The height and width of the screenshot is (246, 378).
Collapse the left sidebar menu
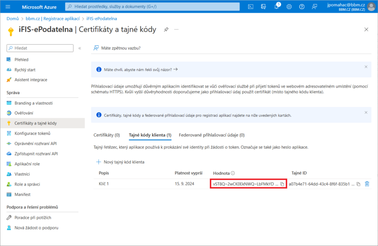point(79,48)
